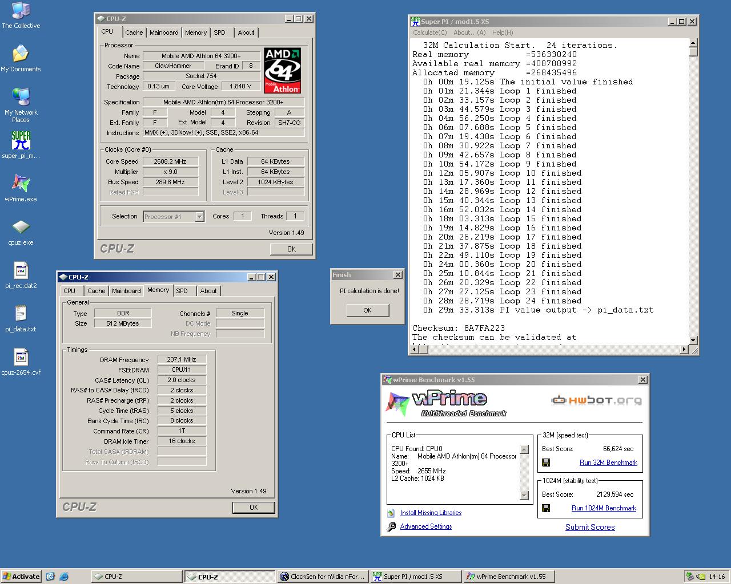
Task: Click Show Desktop quick launch icon
Action: 50,577
